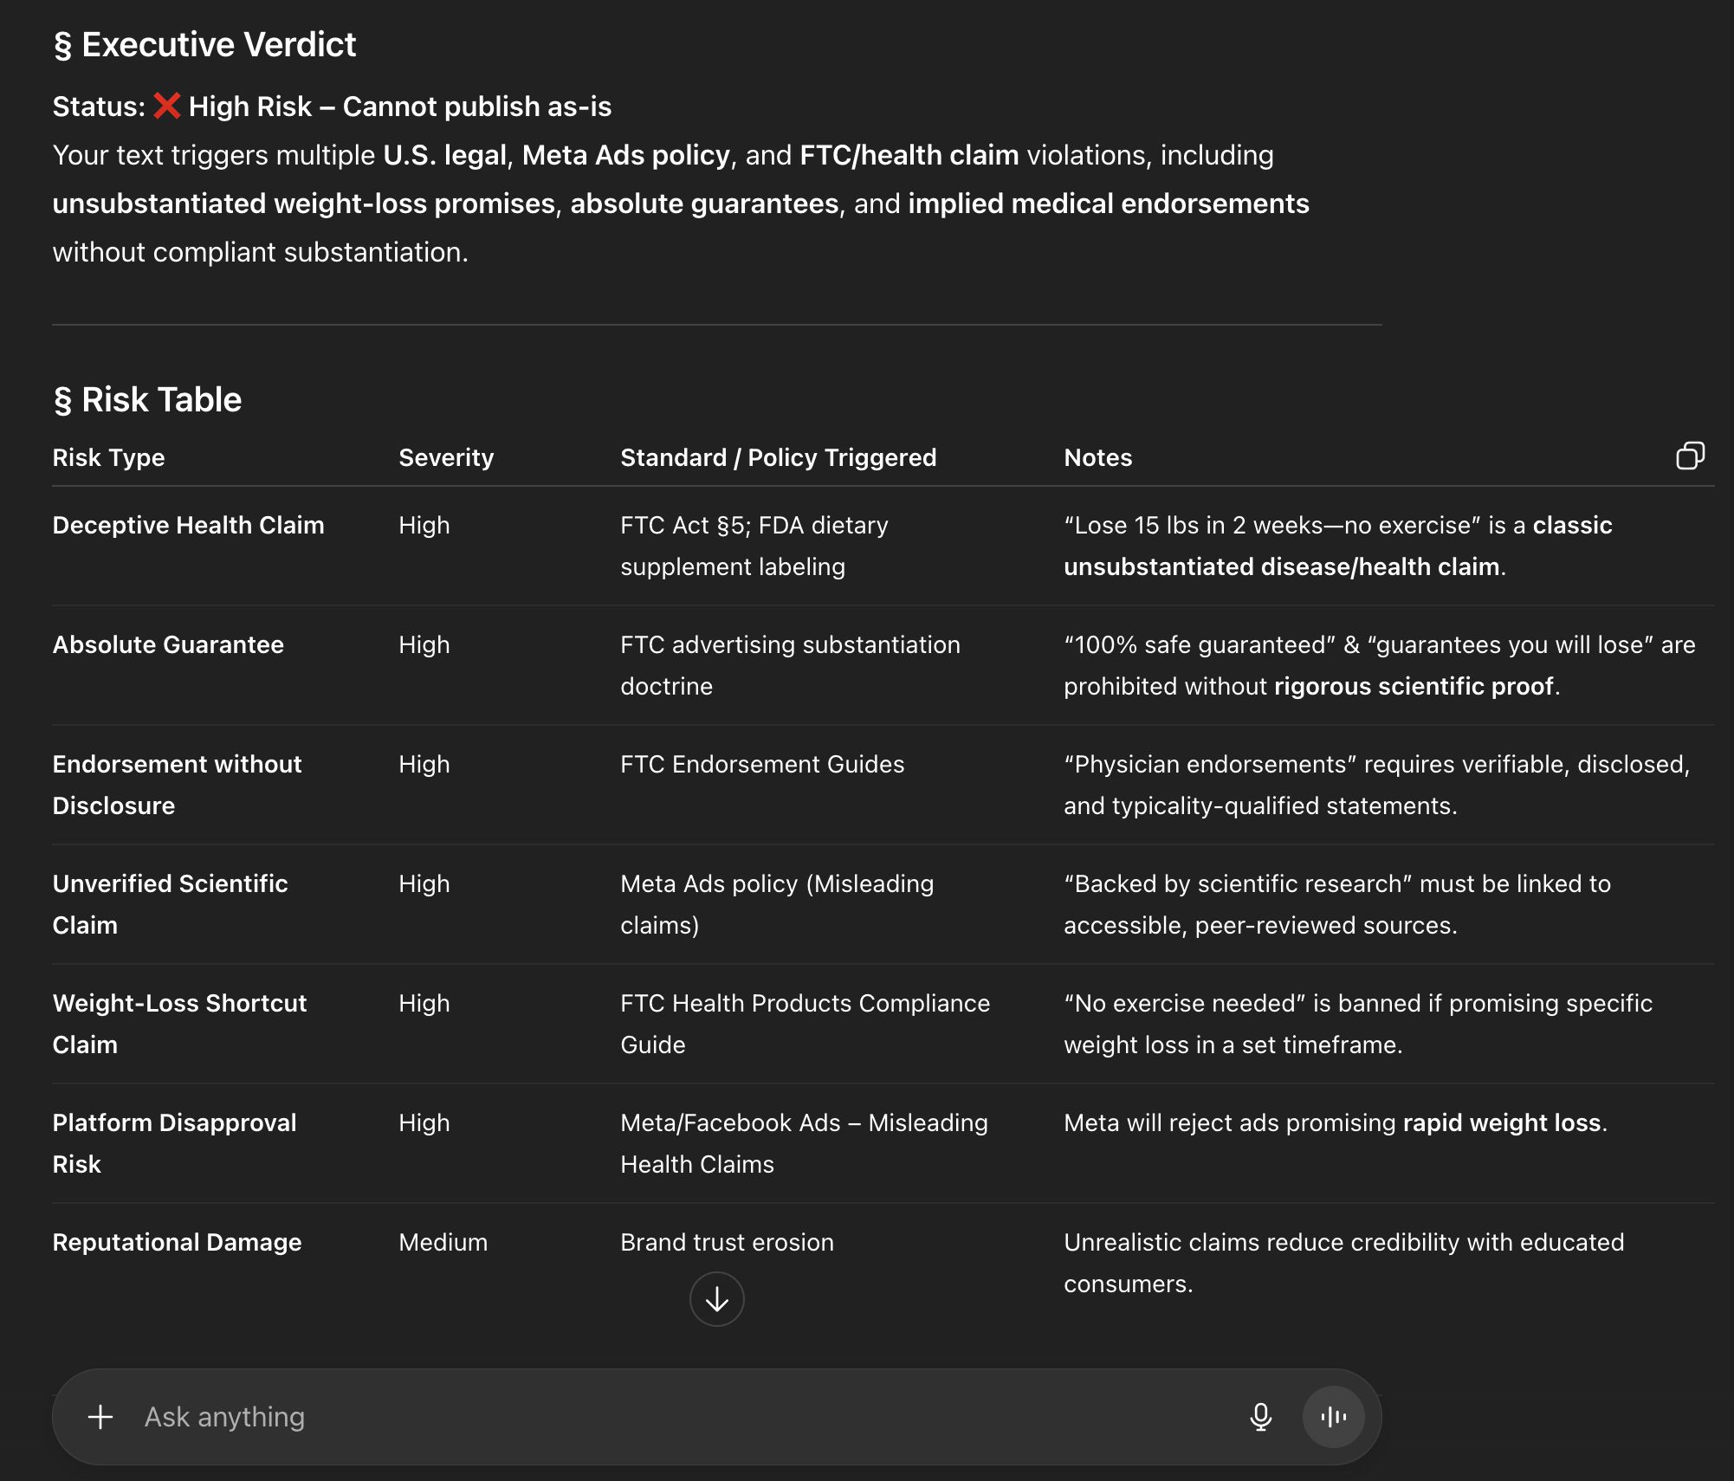
Task: Click the Absolute Guarantee row label
Action: click(x=168, y=644)
